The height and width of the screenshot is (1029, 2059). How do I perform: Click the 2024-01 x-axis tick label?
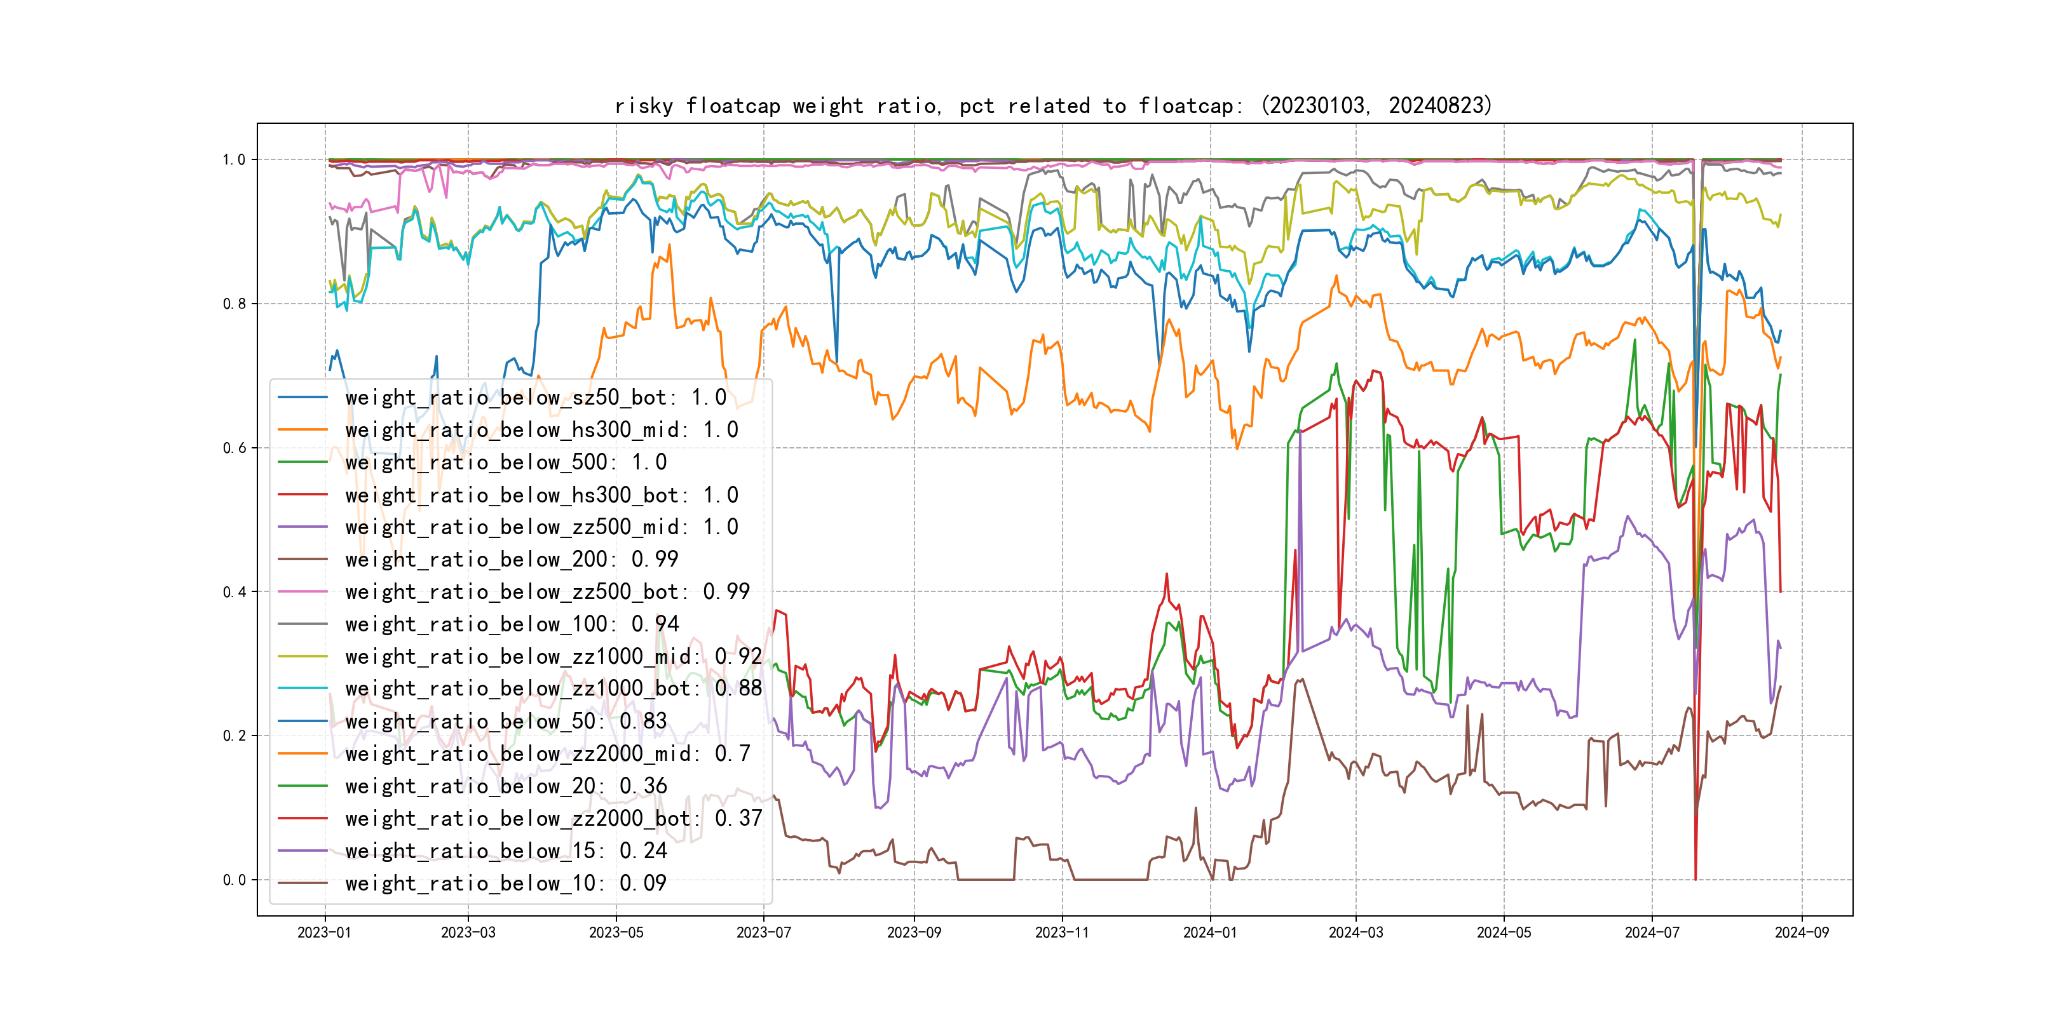1209,932
